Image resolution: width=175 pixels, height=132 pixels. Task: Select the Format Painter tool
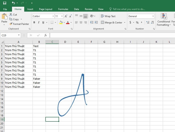(19, 24)
